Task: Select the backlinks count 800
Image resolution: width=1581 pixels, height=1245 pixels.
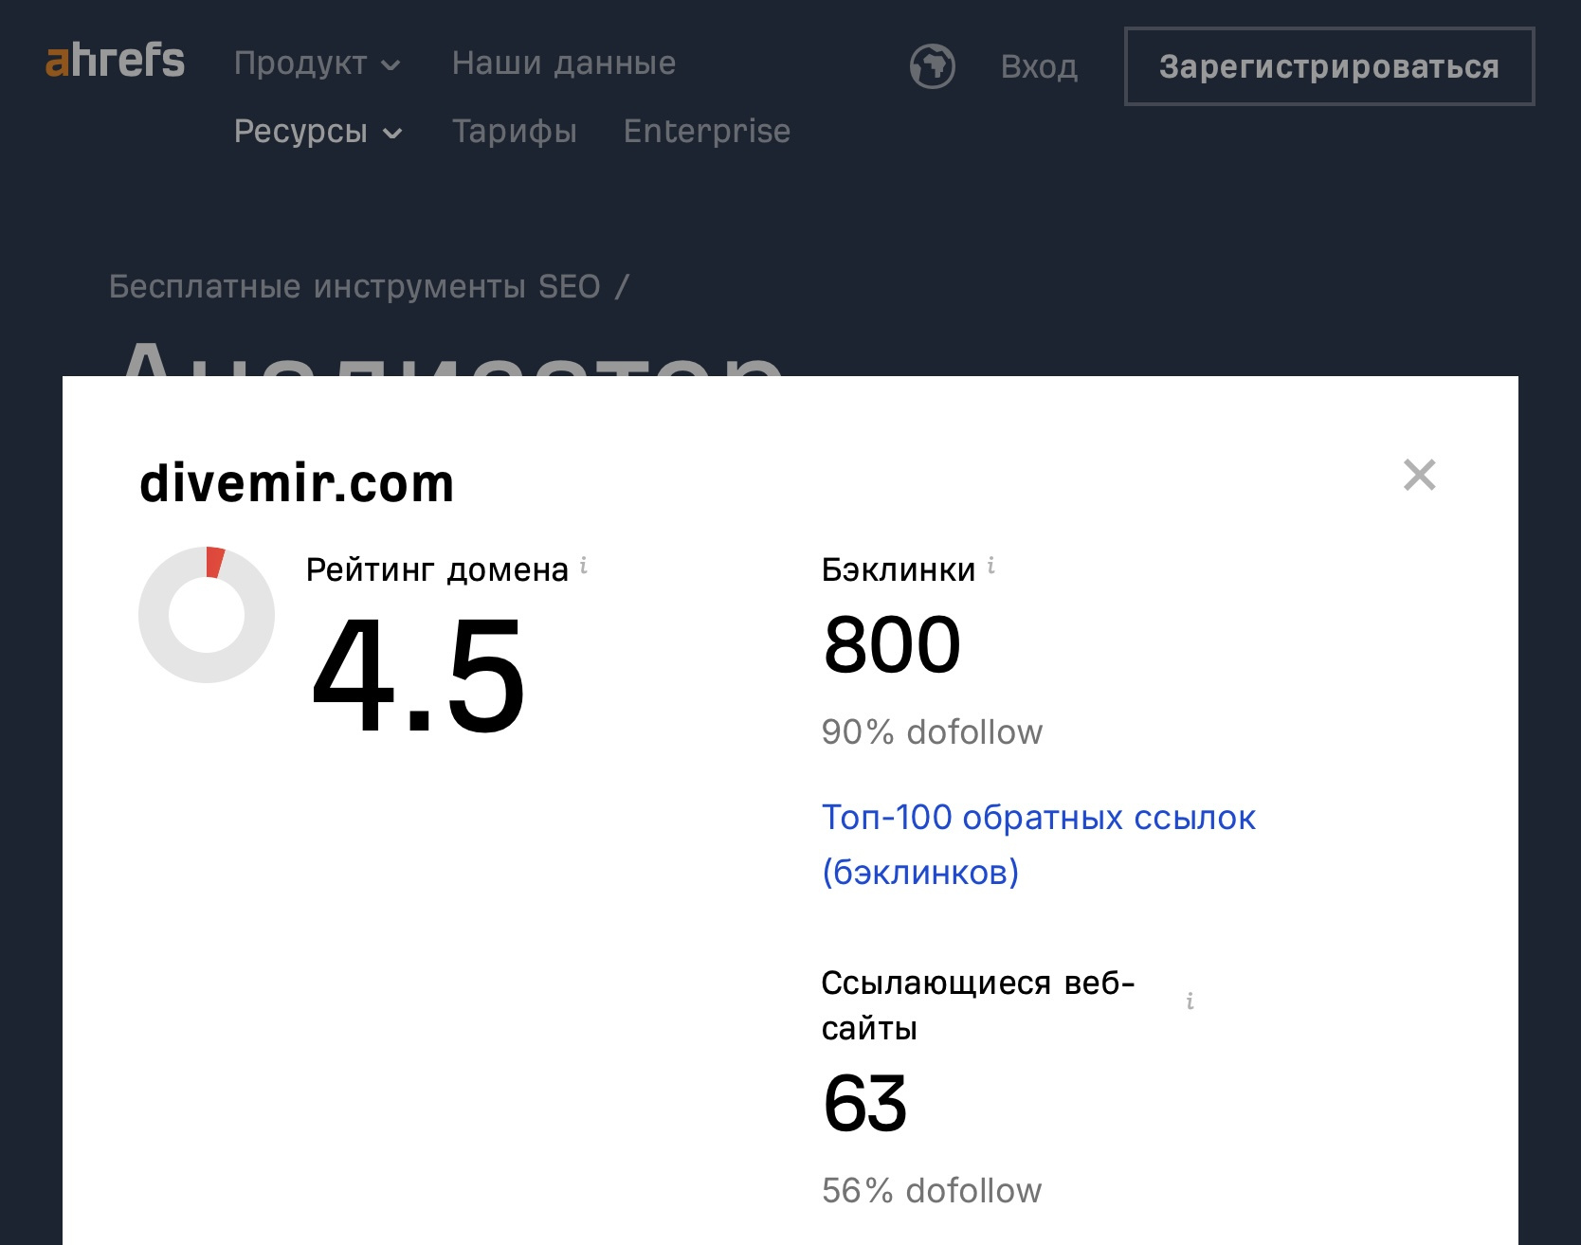Action: click(892, 644)
